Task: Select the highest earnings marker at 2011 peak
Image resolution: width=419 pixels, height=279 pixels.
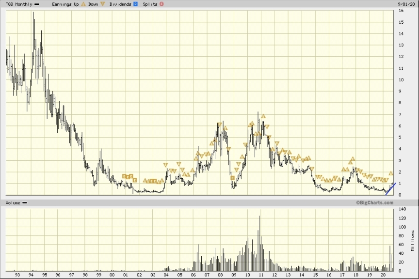Action: 263,116
